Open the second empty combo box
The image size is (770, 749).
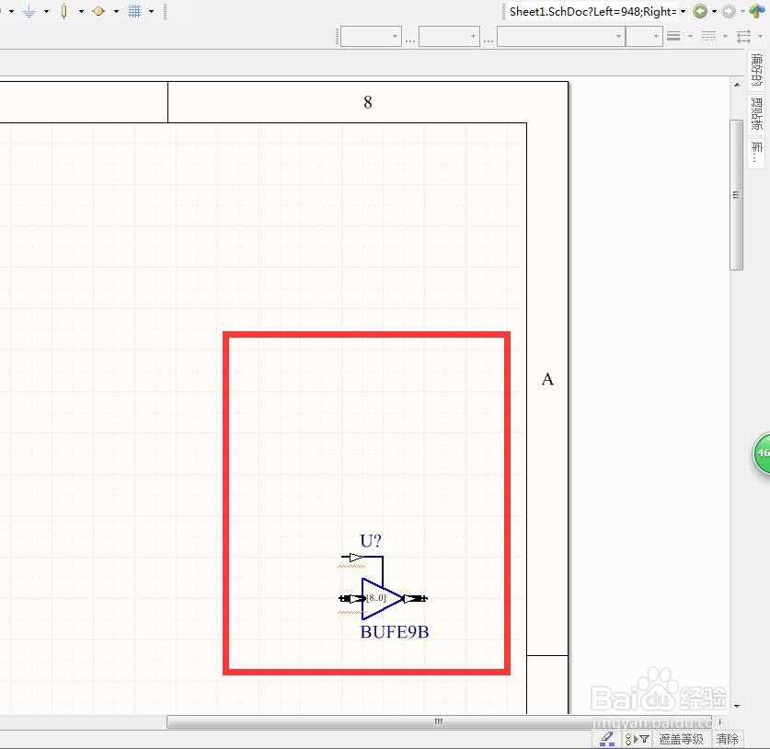pyautogui.click(x=449, y=36)
